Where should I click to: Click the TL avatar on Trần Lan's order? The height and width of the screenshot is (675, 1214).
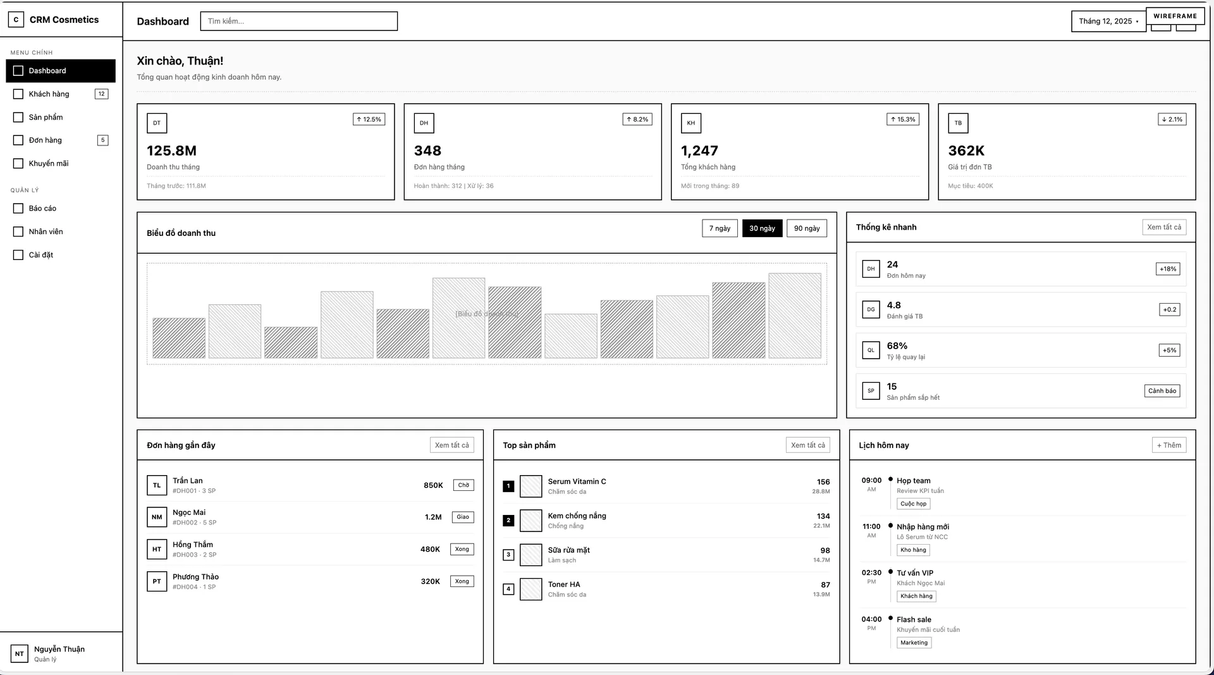pos(156,485)
